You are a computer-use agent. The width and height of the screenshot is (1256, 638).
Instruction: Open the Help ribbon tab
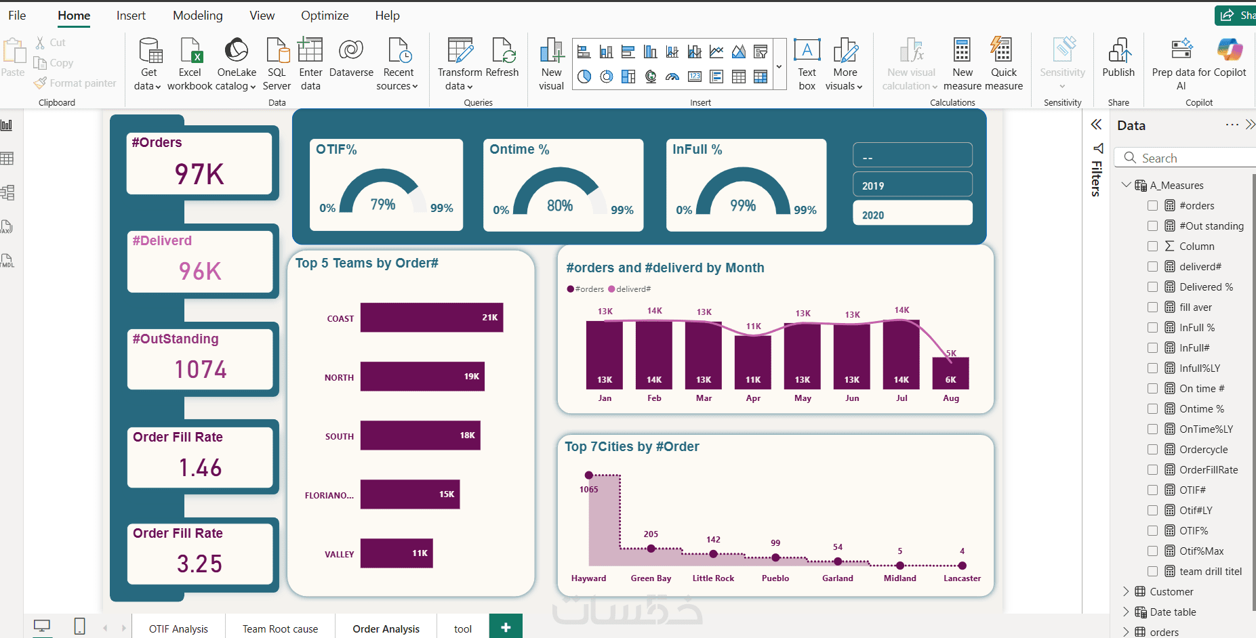coord(387,16)
